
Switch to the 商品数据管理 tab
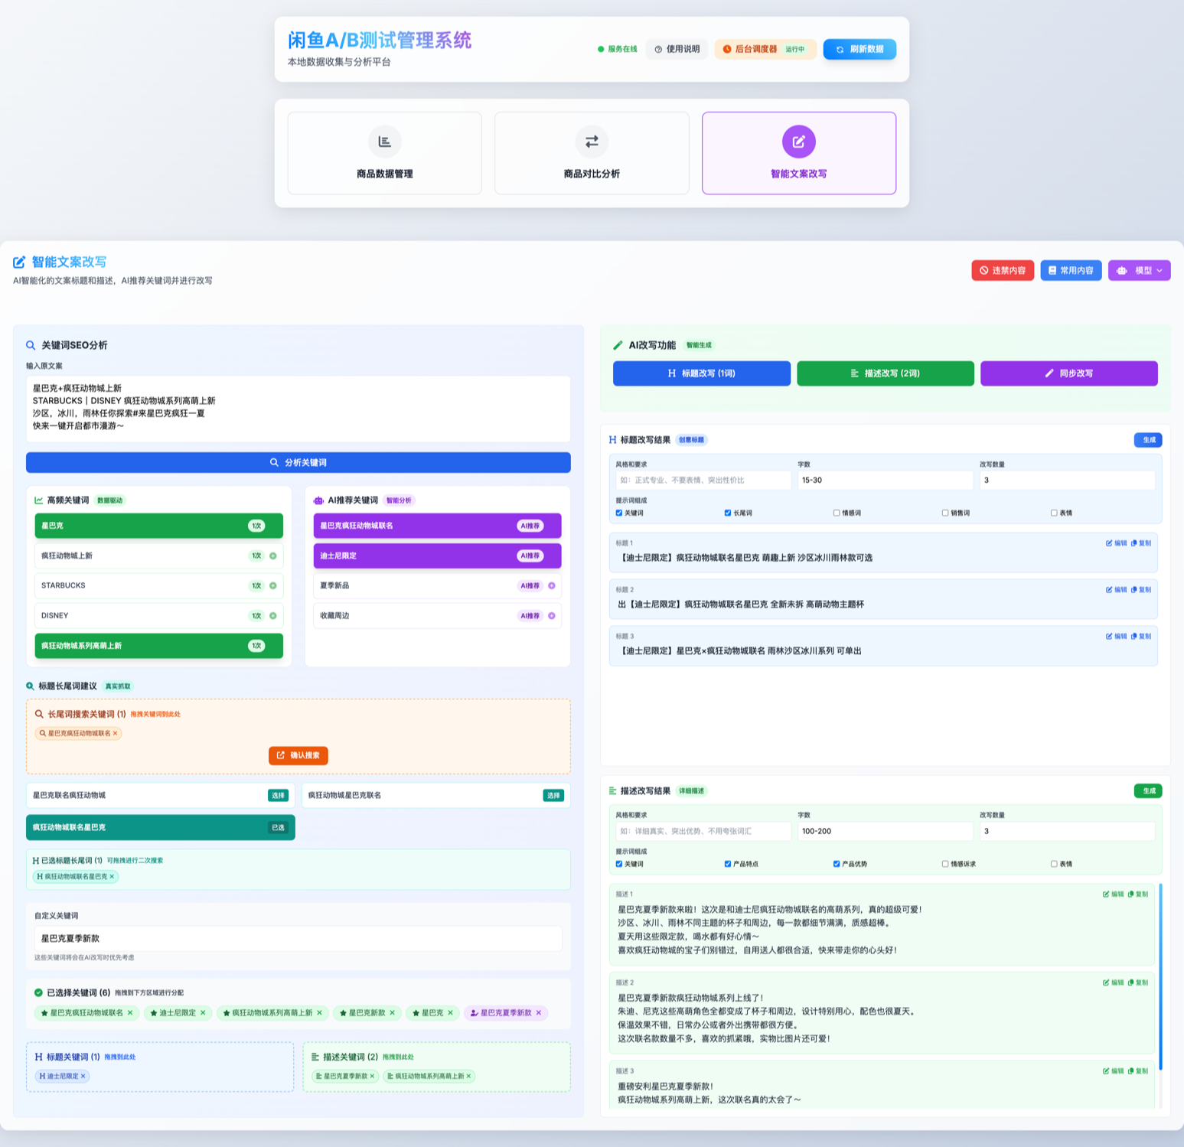coord(384,154)
